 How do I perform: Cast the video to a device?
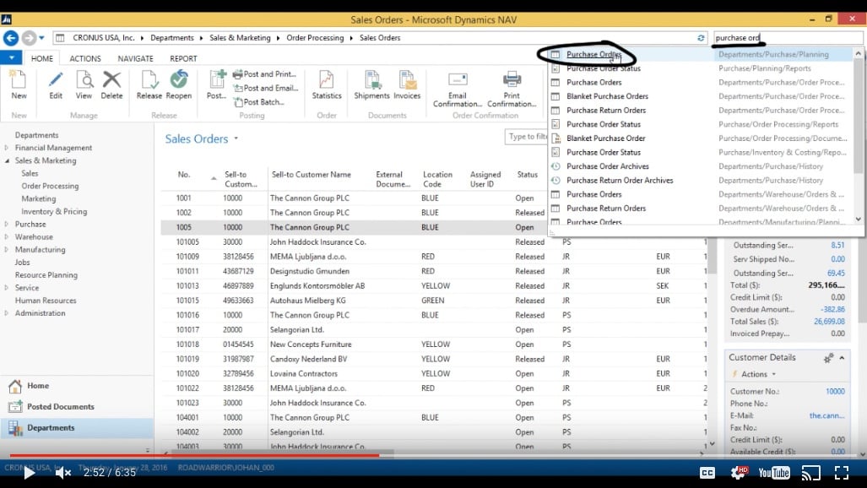[x=811, y=473]
